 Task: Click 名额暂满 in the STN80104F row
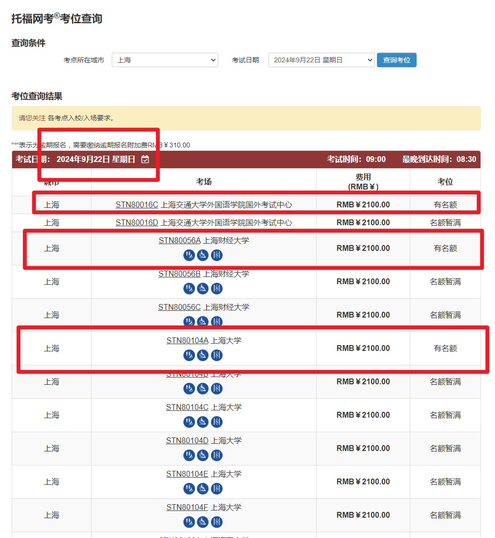click(445, 515)
